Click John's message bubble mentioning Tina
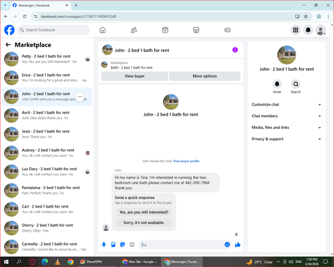This screenshot has height=267, width=334. [x=166, y=183]
